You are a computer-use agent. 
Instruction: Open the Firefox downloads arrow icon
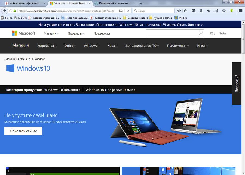(x=201, y=11)
